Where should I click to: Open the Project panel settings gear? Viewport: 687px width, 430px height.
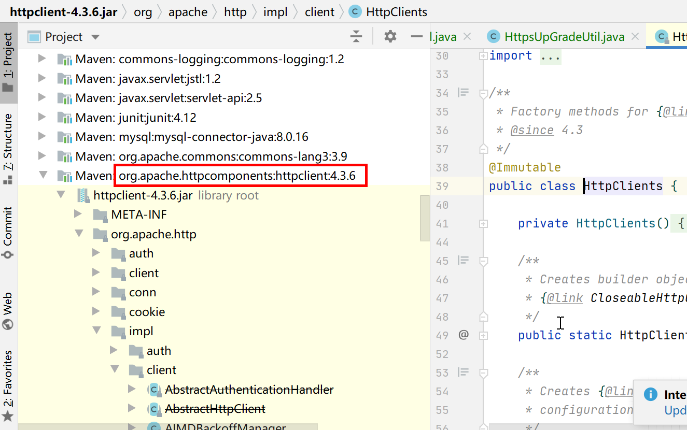(x=390, y=36)
